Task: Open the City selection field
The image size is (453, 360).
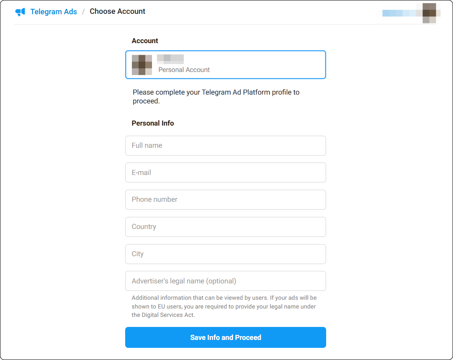Action: coord(226,254)
